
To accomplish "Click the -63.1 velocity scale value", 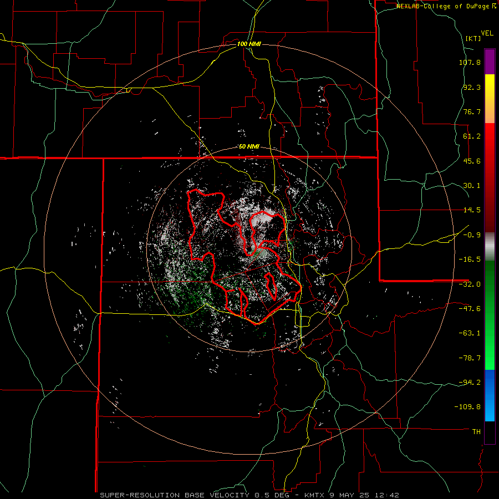I will click(470, 333).
